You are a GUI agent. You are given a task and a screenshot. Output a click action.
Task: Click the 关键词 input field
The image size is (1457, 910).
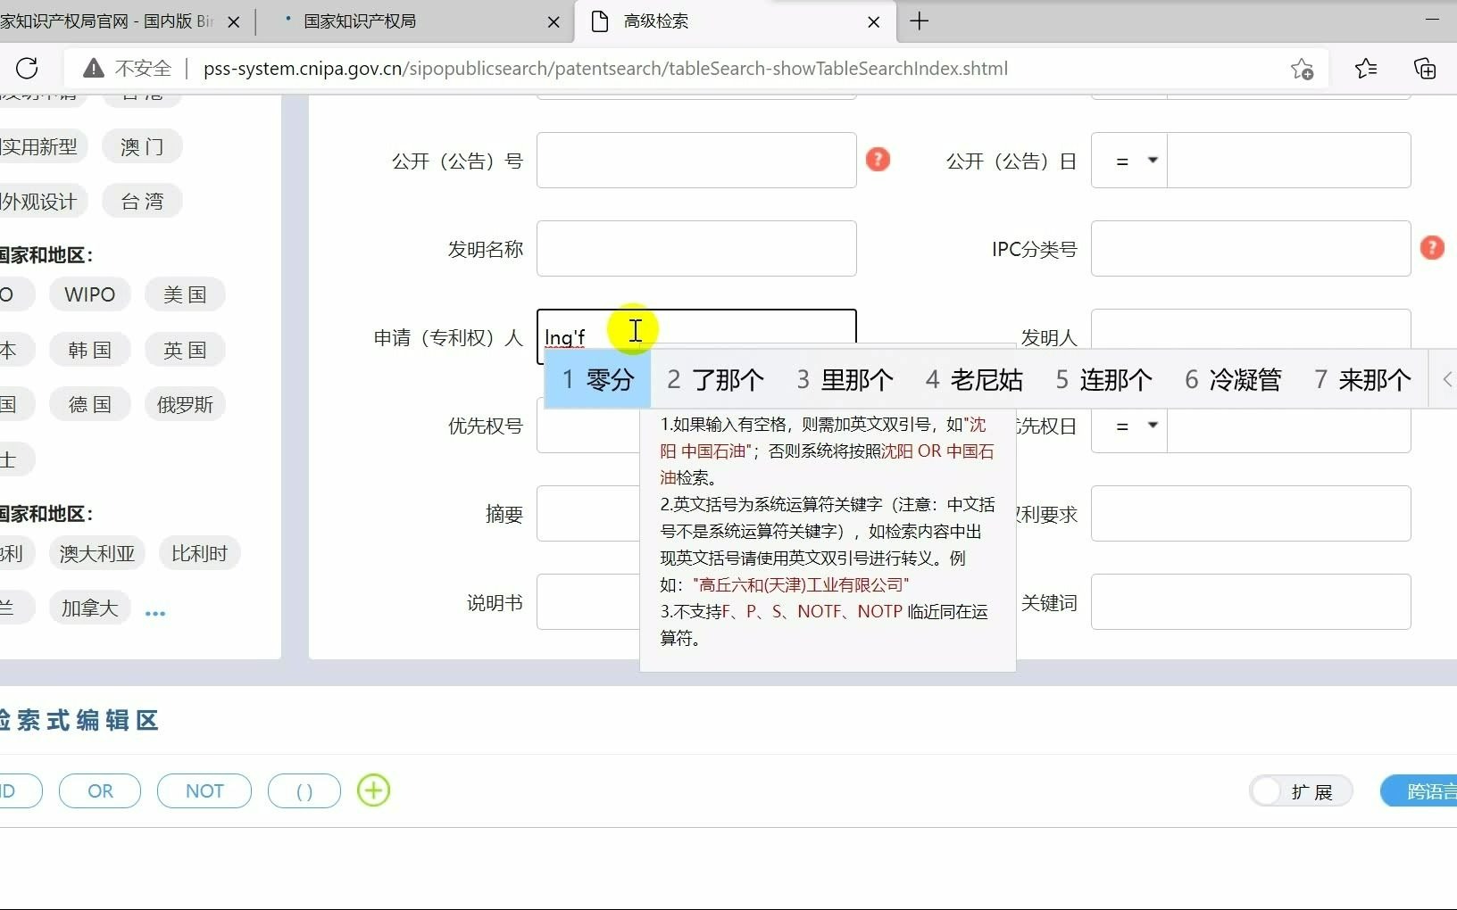pos(1251,602)
